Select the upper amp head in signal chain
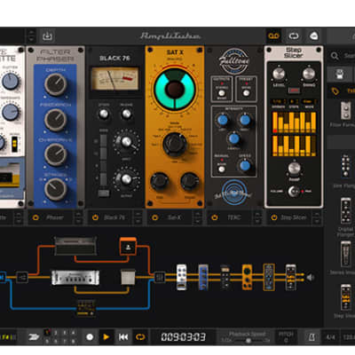This screenshot has width=355, height=355. (x=75, y=245)
